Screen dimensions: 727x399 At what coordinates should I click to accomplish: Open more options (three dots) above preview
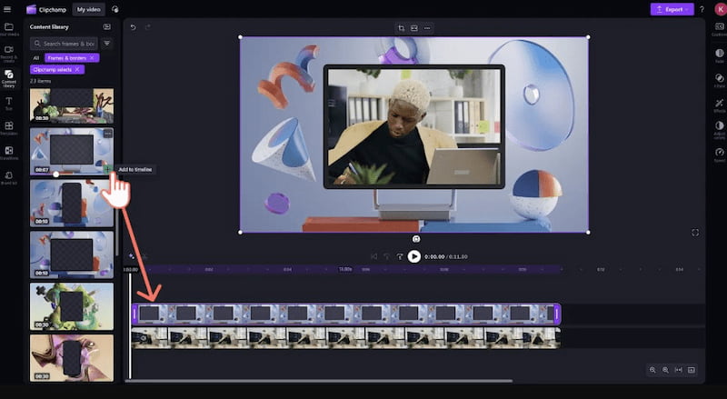coord(427,28)
